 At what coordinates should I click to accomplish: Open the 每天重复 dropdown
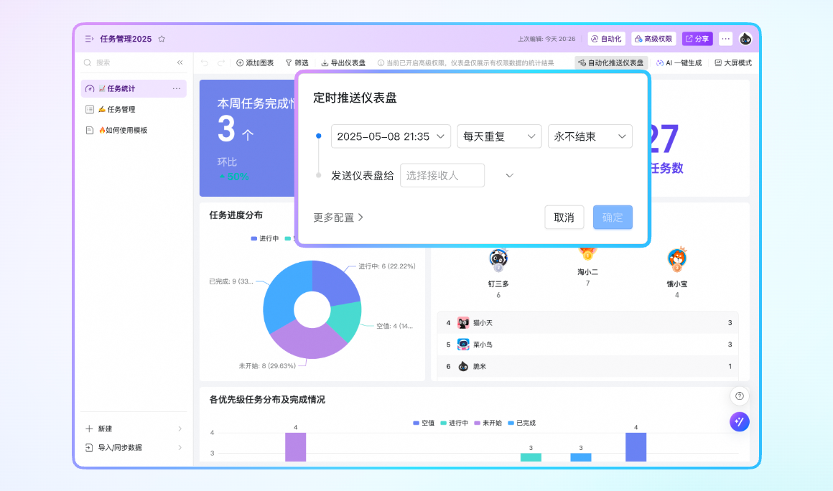click(x=499, y=136)
